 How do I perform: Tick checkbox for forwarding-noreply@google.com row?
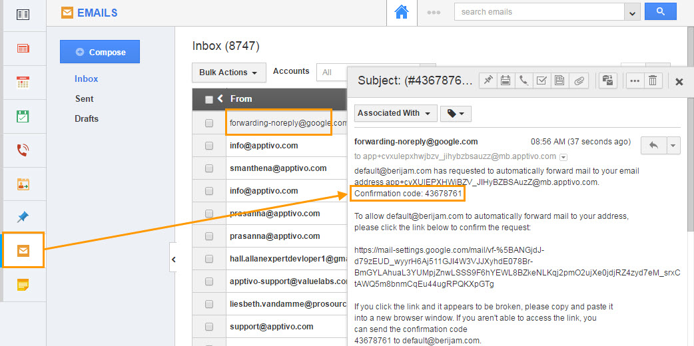(209, 123)
